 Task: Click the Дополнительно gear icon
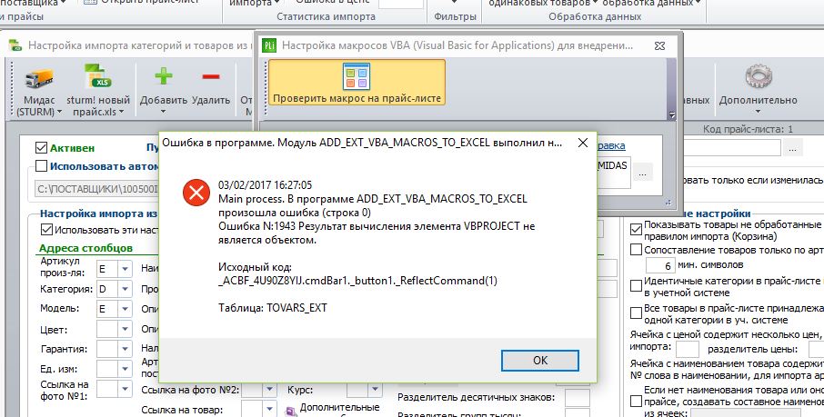(x=759, y=78)
